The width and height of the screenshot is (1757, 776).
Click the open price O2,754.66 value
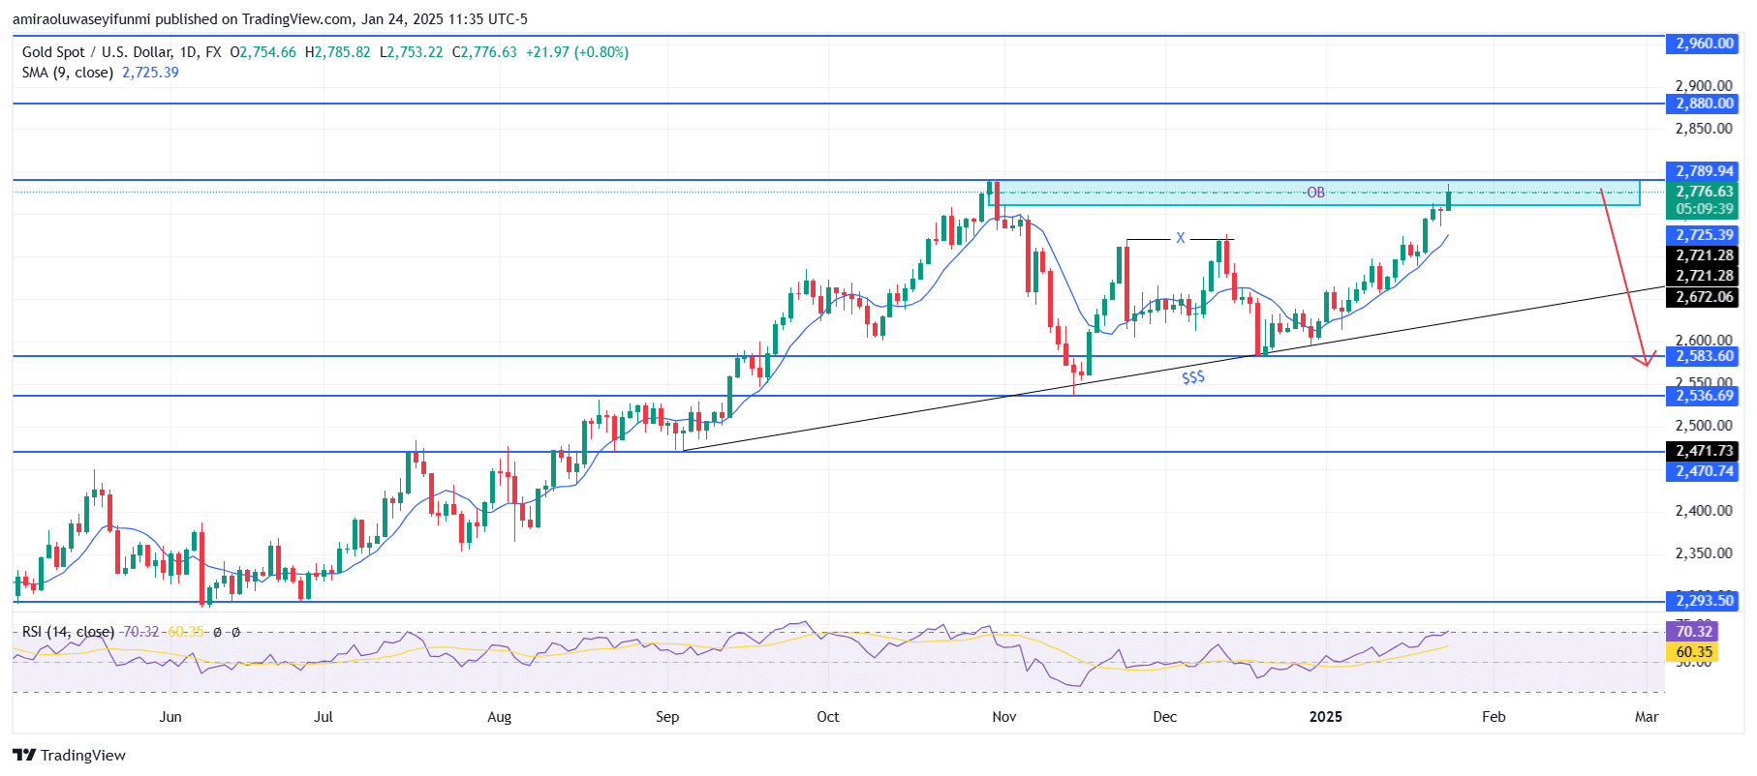pyautogui.click(x=262, y=52)
